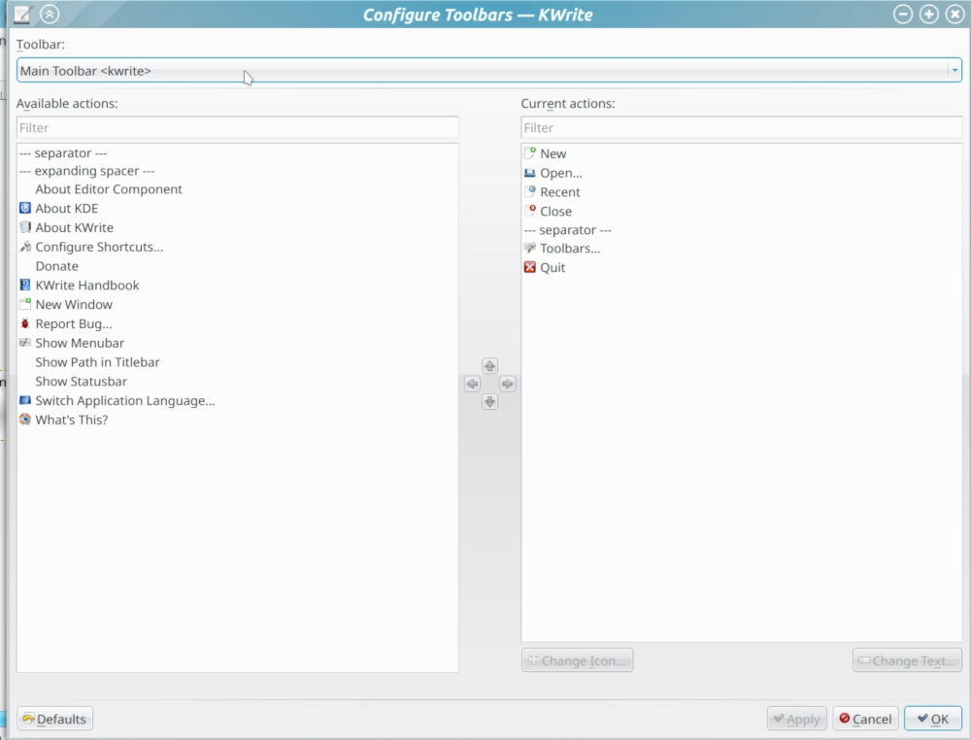The width and height of the screenshot is (971, 740).
Task: Select the separator in current actions
Action: click(x=567, y=230)
